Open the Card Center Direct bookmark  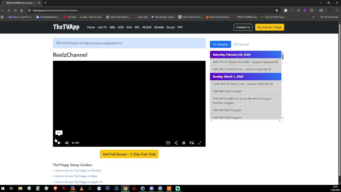(191, 17)
